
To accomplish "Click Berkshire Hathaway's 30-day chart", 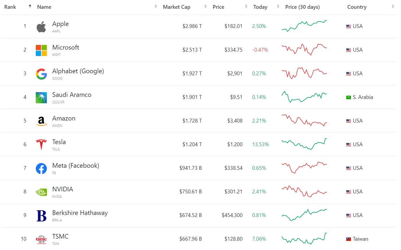I will click(304, 215).
